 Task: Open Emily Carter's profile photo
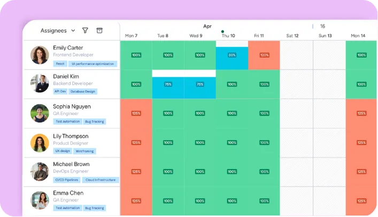40,55
